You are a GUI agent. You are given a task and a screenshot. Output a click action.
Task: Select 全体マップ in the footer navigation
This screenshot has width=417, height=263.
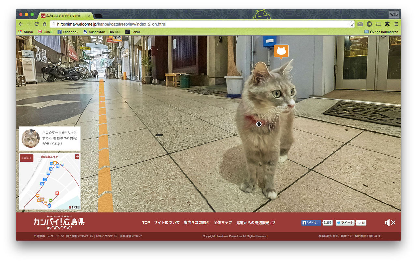[223, 223]
